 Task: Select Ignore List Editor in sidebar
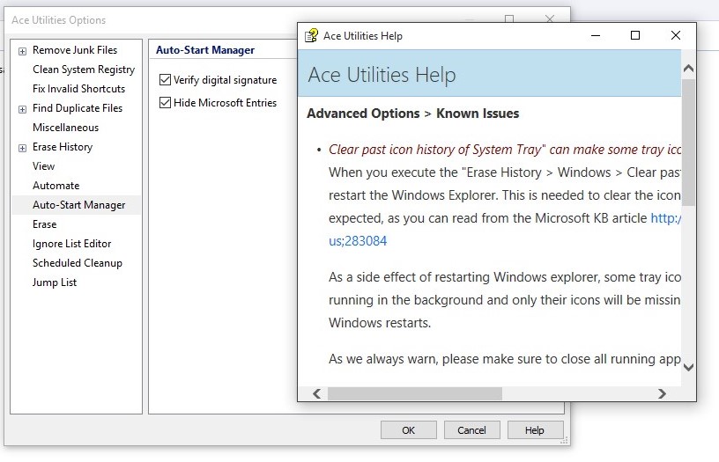pyautogui.click(x=72, y=244)
